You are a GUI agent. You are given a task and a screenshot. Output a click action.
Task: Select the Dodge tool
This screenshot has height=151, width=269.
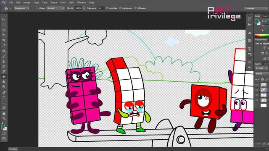coord(4,87)
